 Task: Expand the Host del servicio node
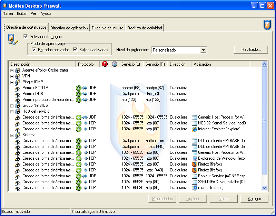(12, 112)
